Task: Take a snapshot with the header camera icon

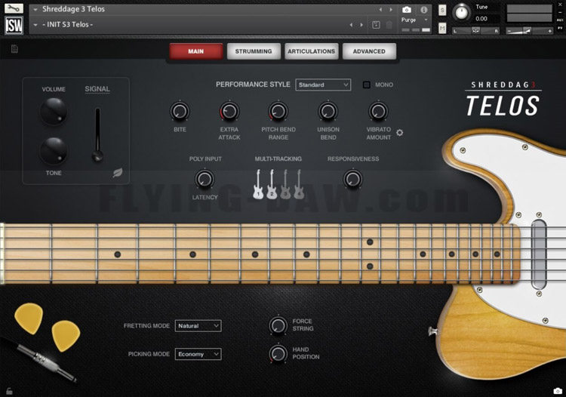Action: pos(407,10)
